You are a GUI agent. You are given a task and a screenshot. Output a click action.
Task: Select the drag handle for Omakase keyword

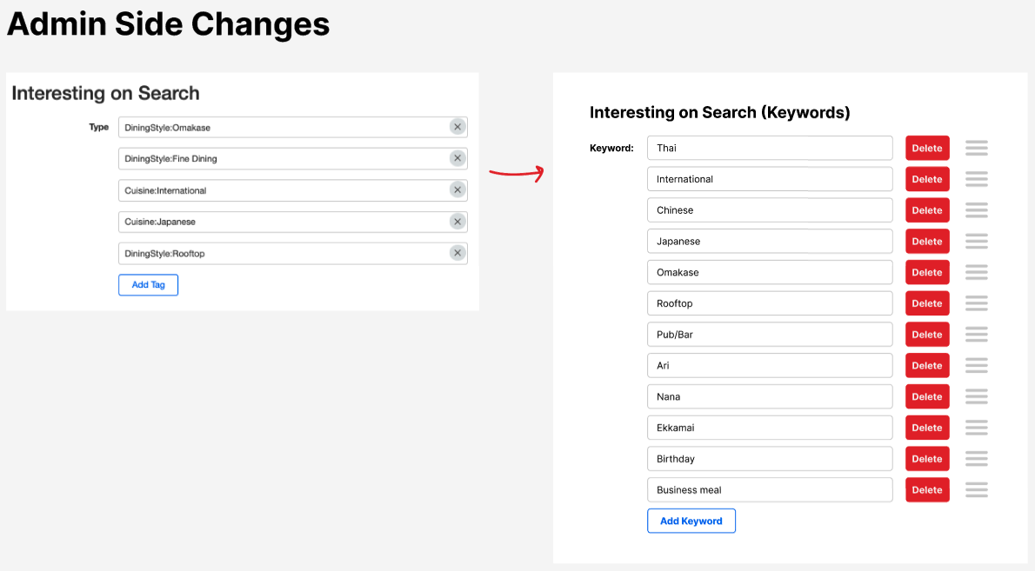click(976, 272)
